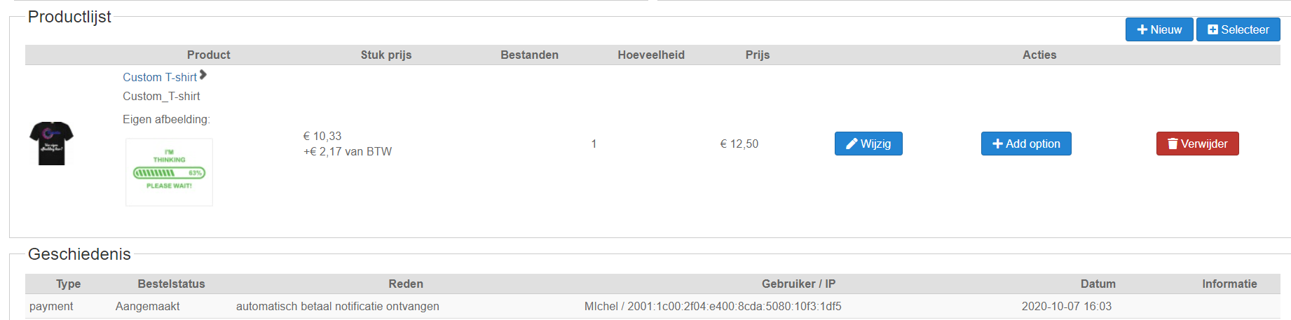Click the plus icon on Nieuw button
Screen dimensions: 1291x320
(x=1142, y=29)
